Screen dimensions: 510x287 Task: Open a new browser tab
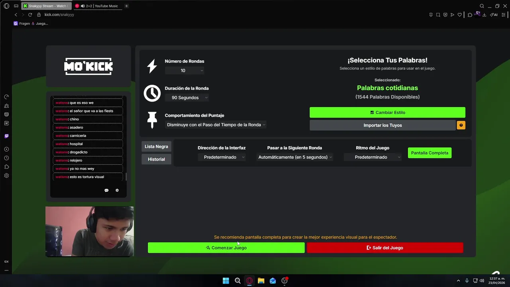point(126,6)
